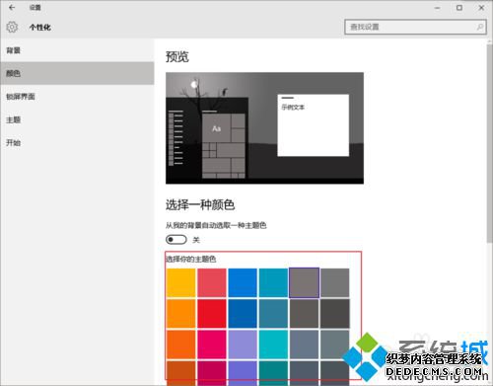Minimize the settings window

tap(437, 8)
